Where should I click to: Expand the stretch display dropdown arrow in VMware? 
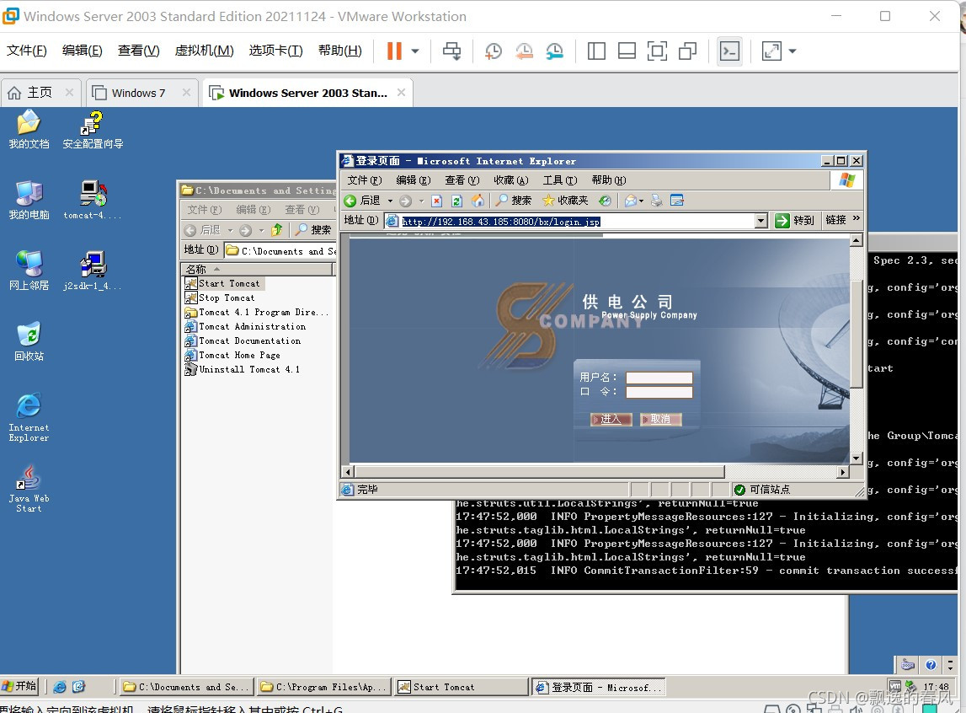coord(793,51)
